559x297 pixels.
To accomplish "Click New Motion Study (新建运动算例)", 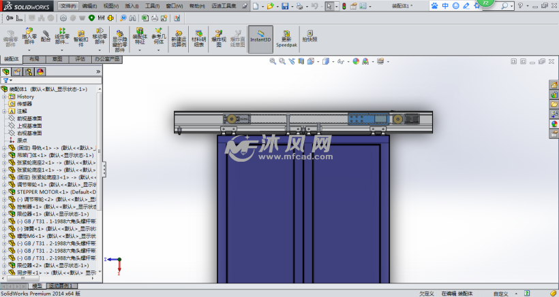I will 179,38.
